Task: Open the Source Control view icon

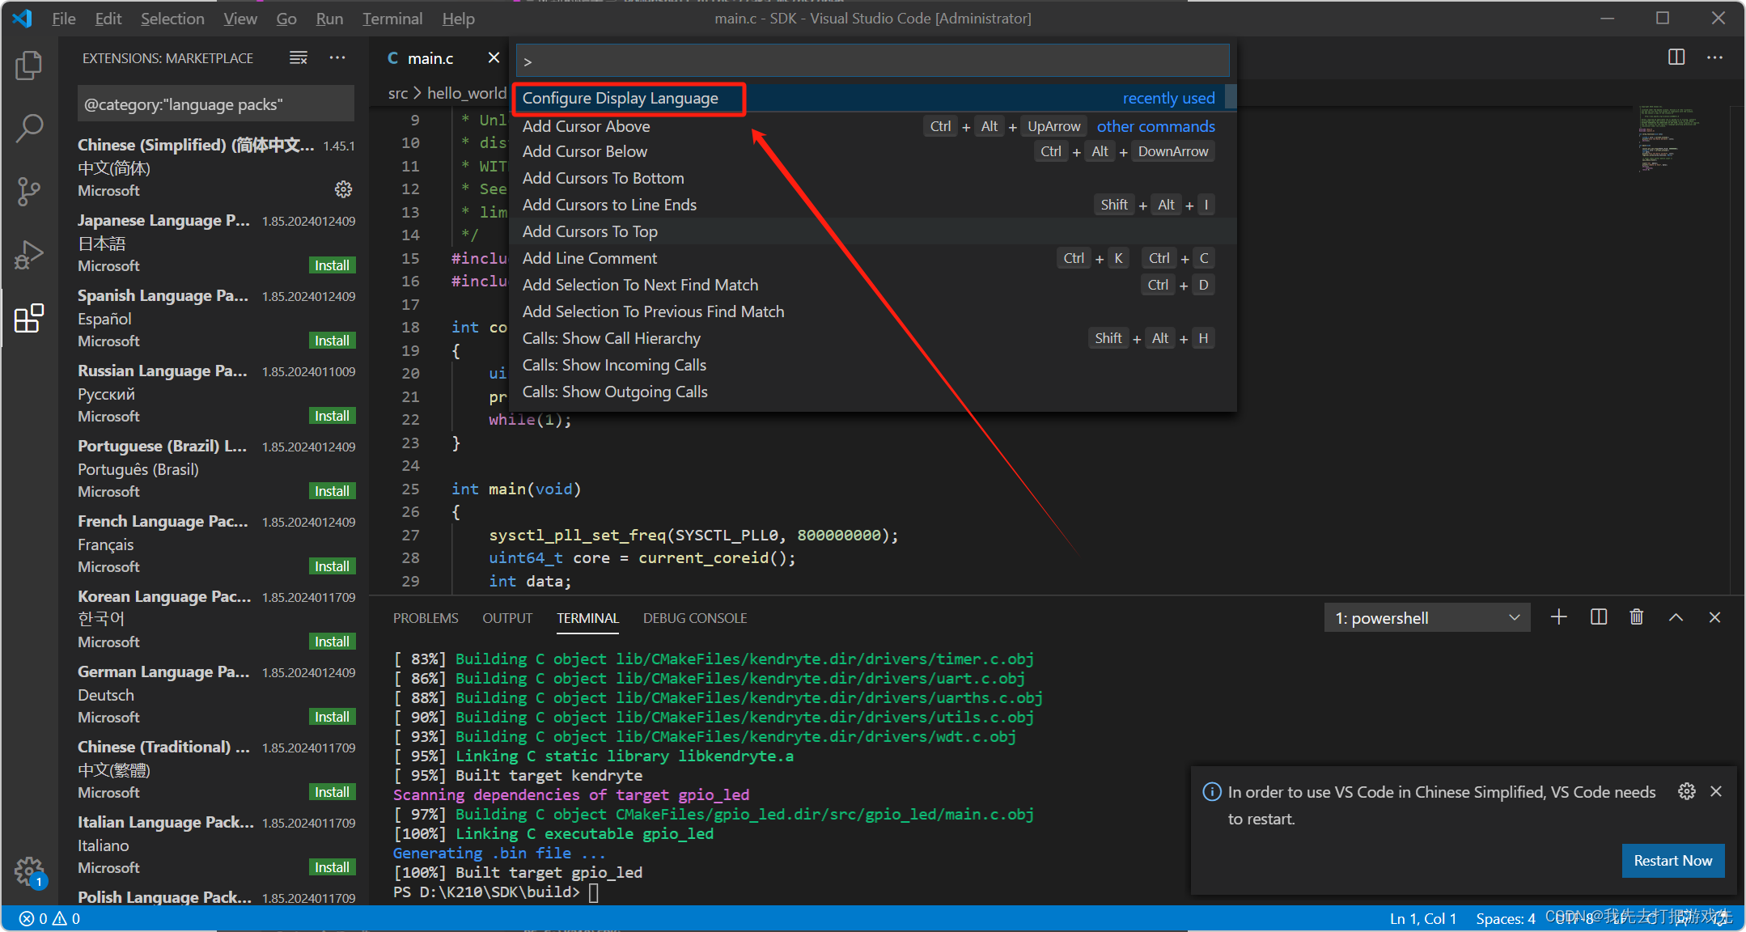Action: coord(29,192)
